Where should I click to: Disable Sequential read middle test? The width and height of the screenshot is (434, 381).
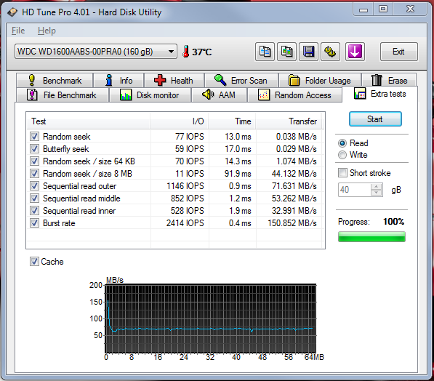pyautogui.click(x=34, y=198)
